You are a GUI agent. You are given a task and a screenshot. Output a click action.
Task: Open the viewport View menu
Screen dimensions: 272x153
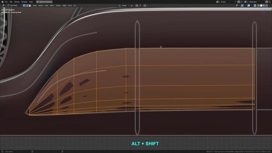click(x=35, y=6)
